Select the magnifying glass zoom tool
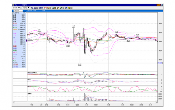 tap(53, 8)
